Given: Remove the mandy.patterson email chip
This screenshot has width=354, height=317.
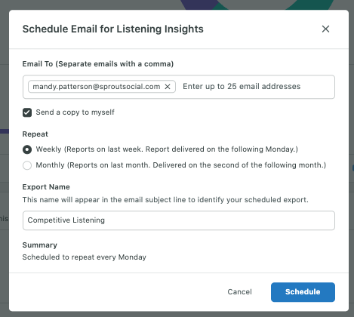Looking at the screenshot, I should coord(168,87).
